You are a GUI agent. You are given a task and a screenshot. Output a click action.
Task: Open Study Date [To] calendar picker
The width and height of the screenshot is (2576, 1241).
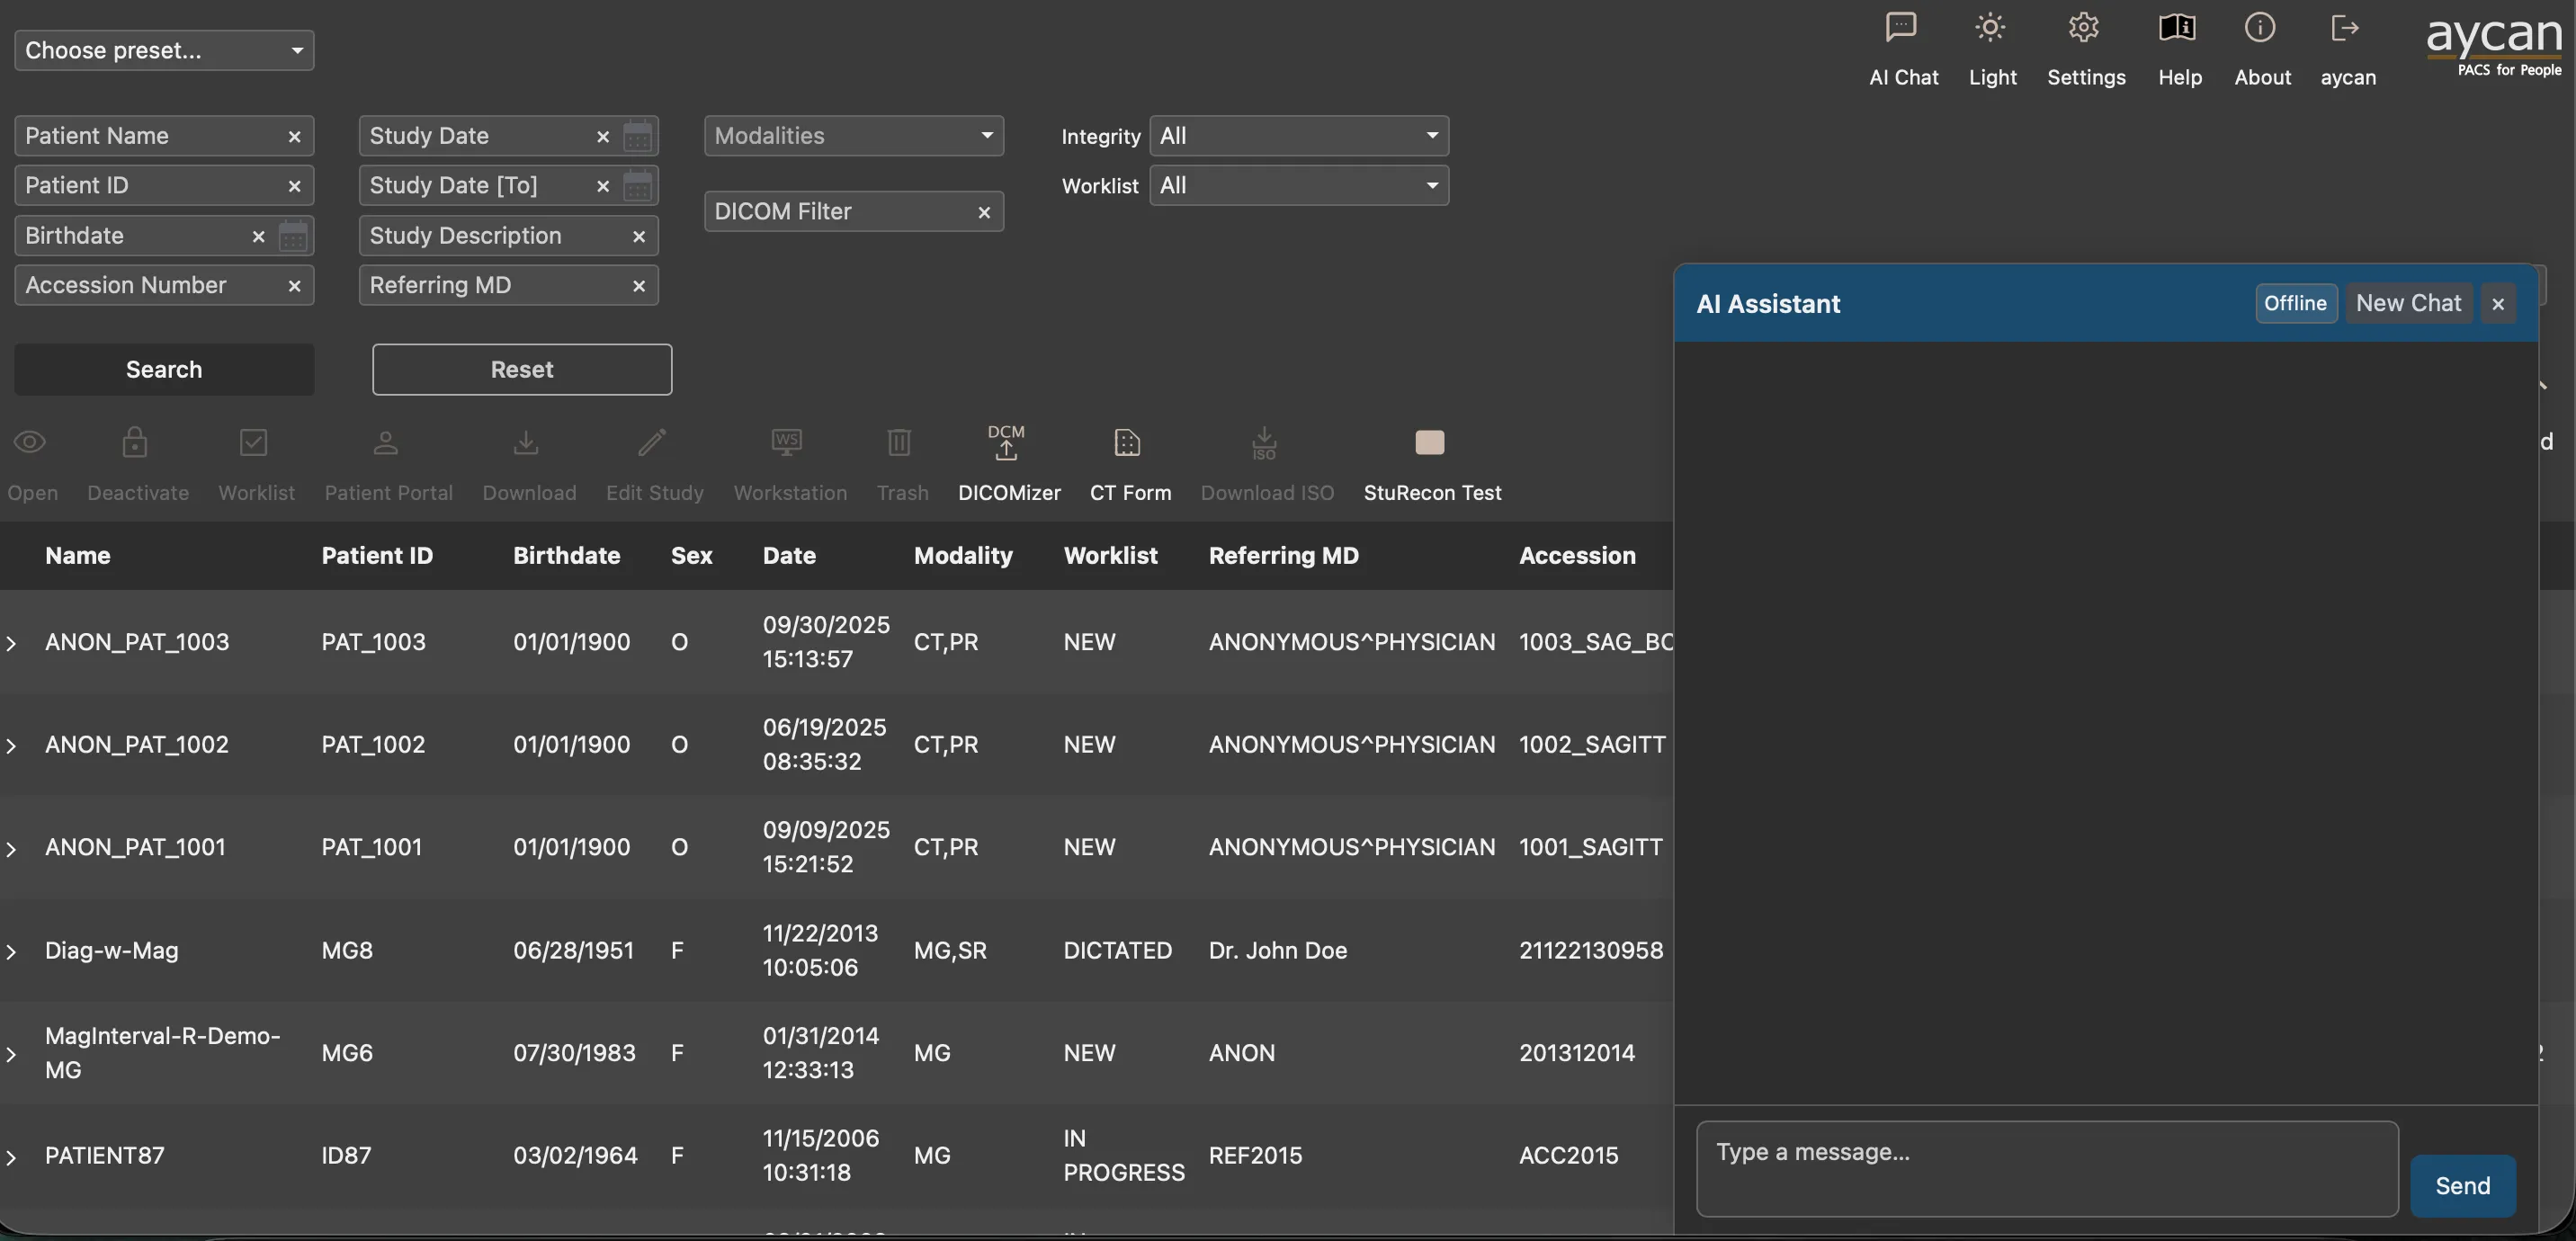[x=638, y=186]
